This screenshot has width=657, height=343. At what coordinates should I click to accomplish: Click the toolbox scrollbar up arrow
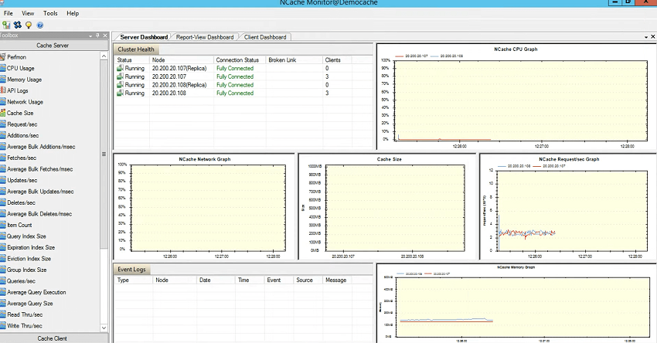[104, 56]
